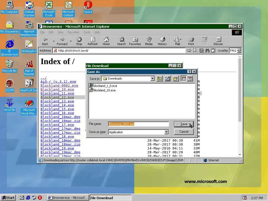Click the clipboard icon near Quality
Image resolution: width=268 pixels, height=201 pixels.
(213, 51)
